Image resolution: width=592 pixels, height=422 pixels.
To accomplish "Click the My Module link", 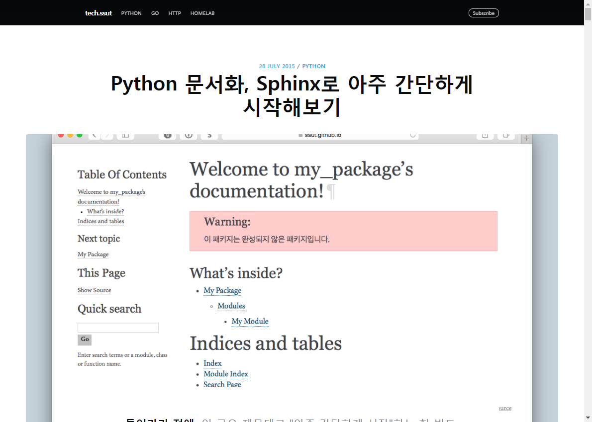I will tap(250, 321).
